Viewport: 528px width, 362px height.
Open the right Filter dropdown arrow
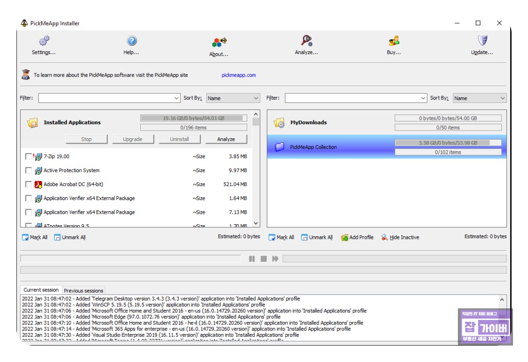coord(423,98)
